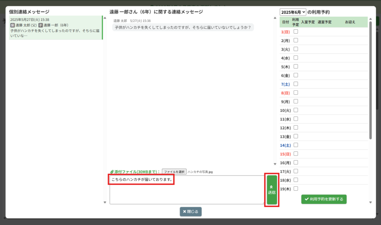Click the 閉じる button to close dialog

(190, 212)
